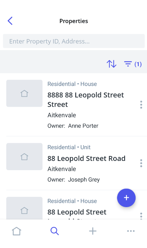The image size is (147, 248).
Task: Open sort options with arrows icon
Action: point(111,64)
